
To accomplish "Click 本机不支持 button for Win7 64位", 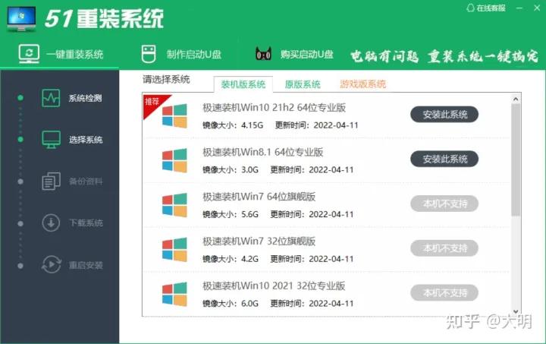I will 444,204.
